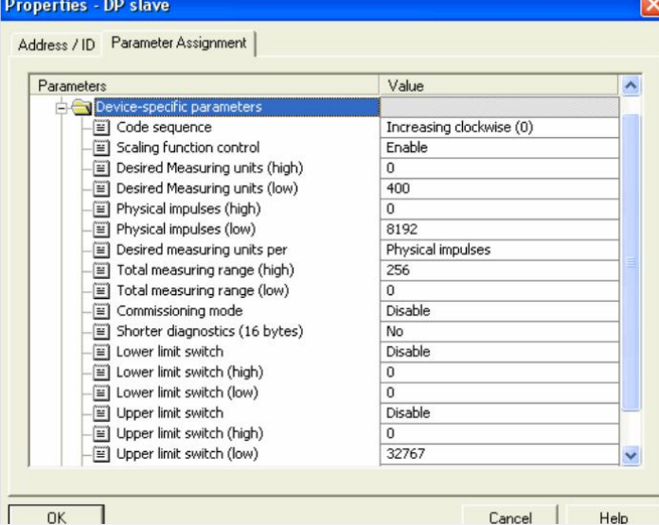Screen dimensions: 659x525
Task: Open the Code sequence value Increasing clockwise
Action: (499, 128)
